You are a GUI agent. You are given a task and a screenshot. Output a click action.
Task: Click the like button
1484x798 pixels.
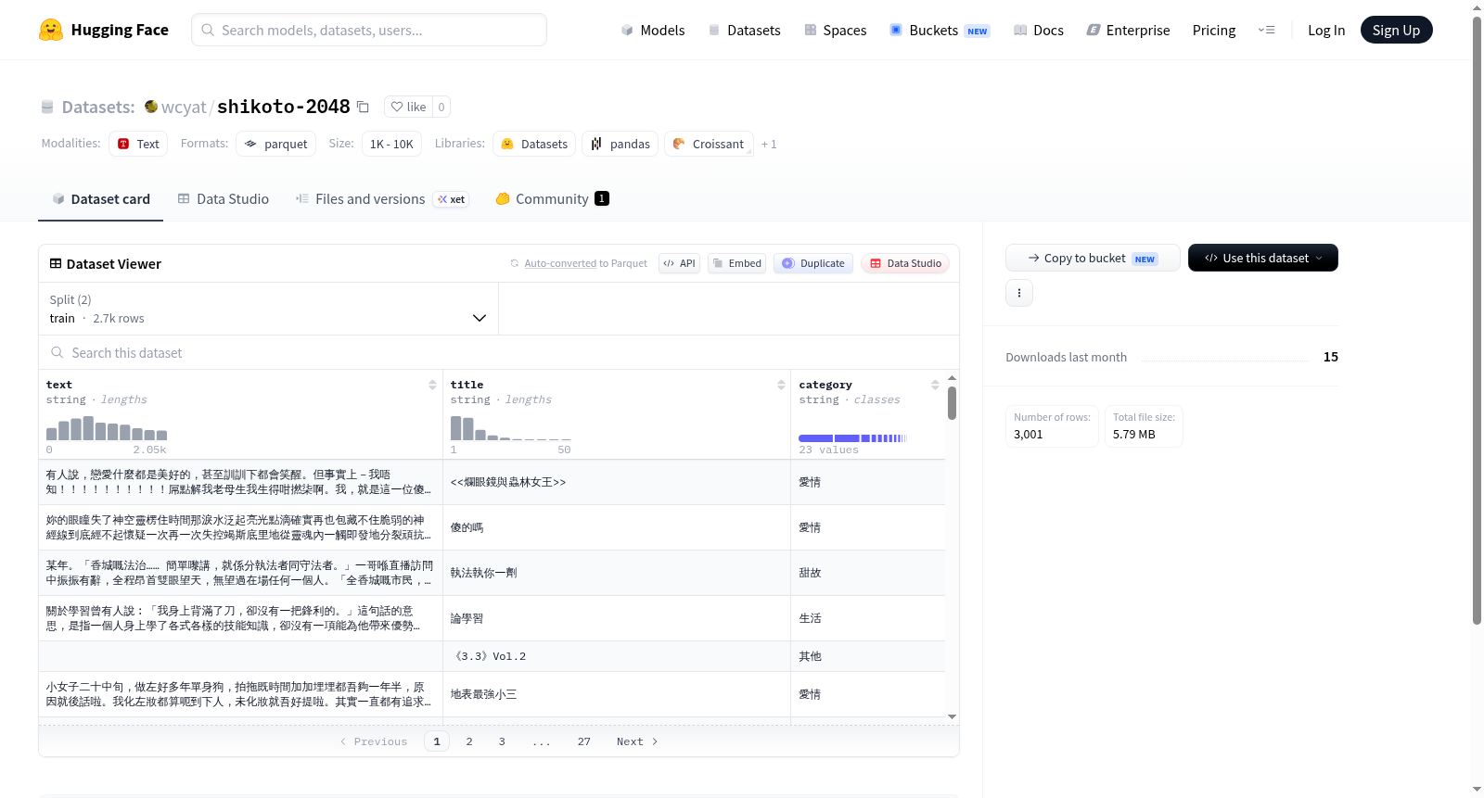point(408,107)
